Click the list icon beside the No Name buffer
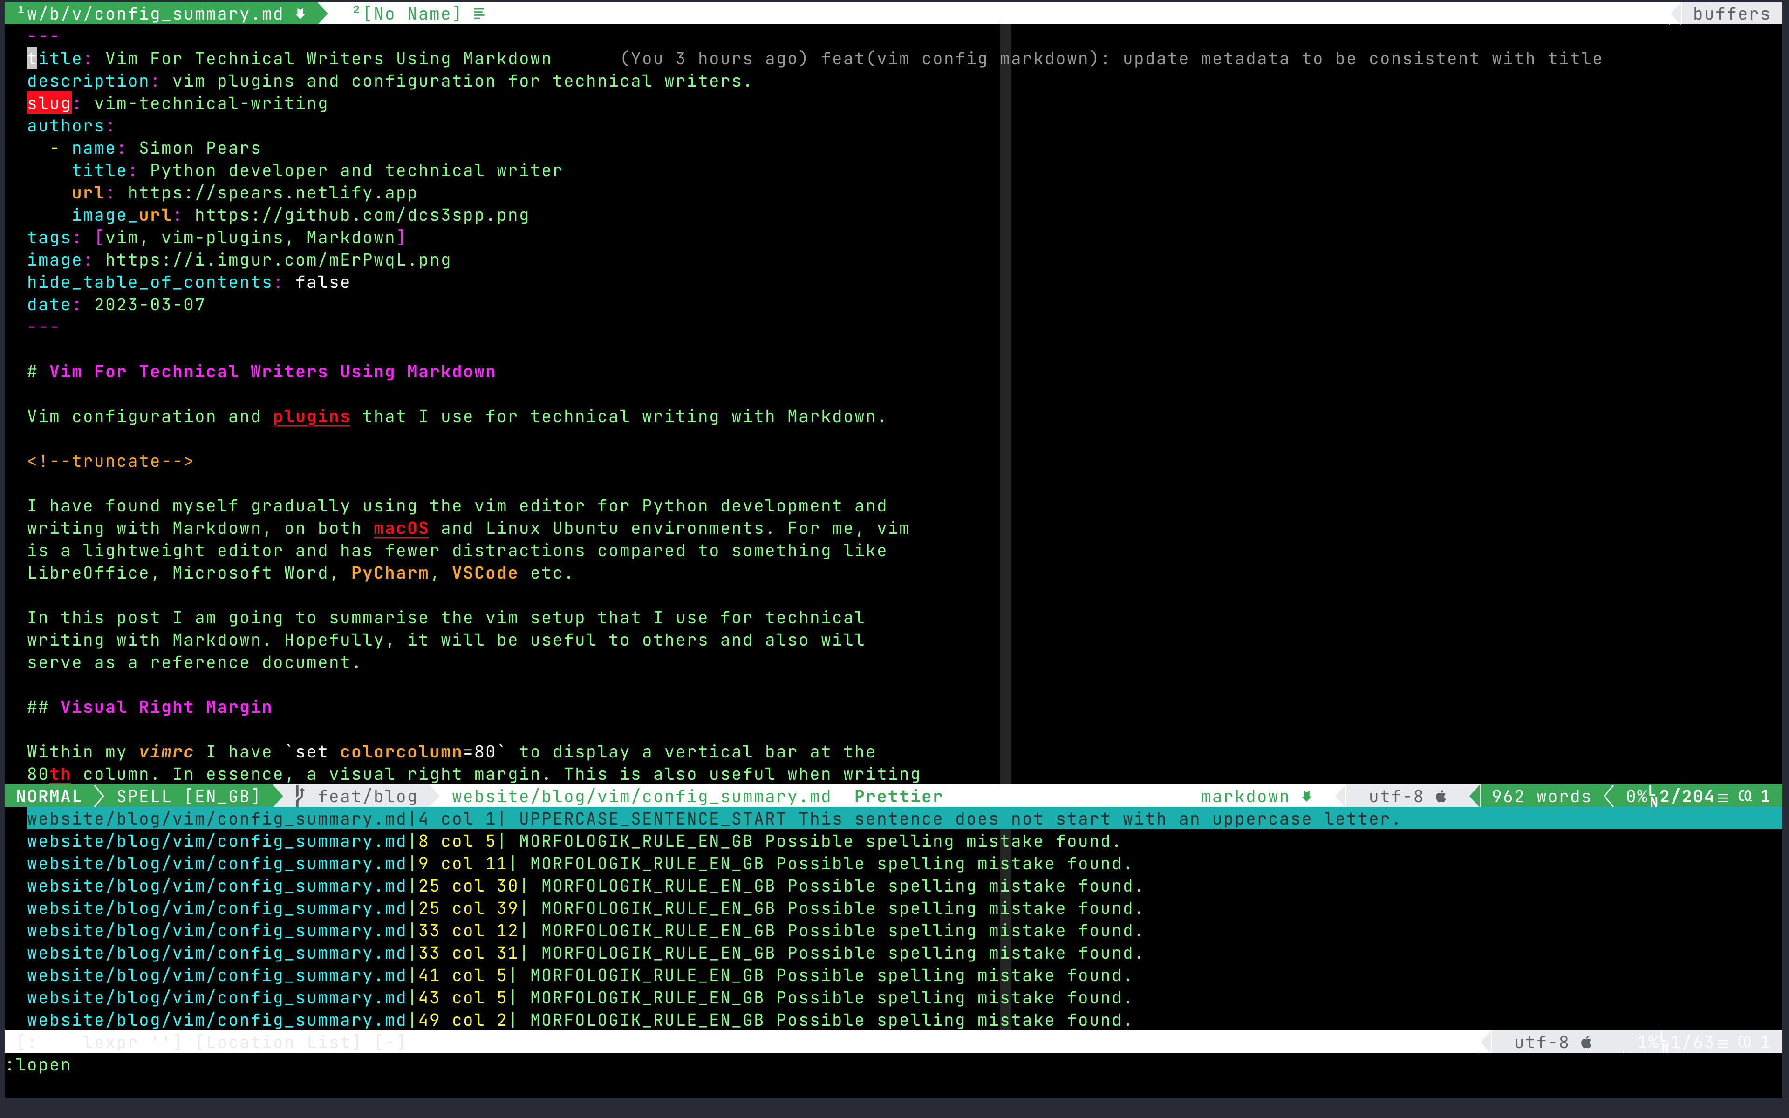The height and width of the screenshot is (1118, 1789). pos(478,14)
